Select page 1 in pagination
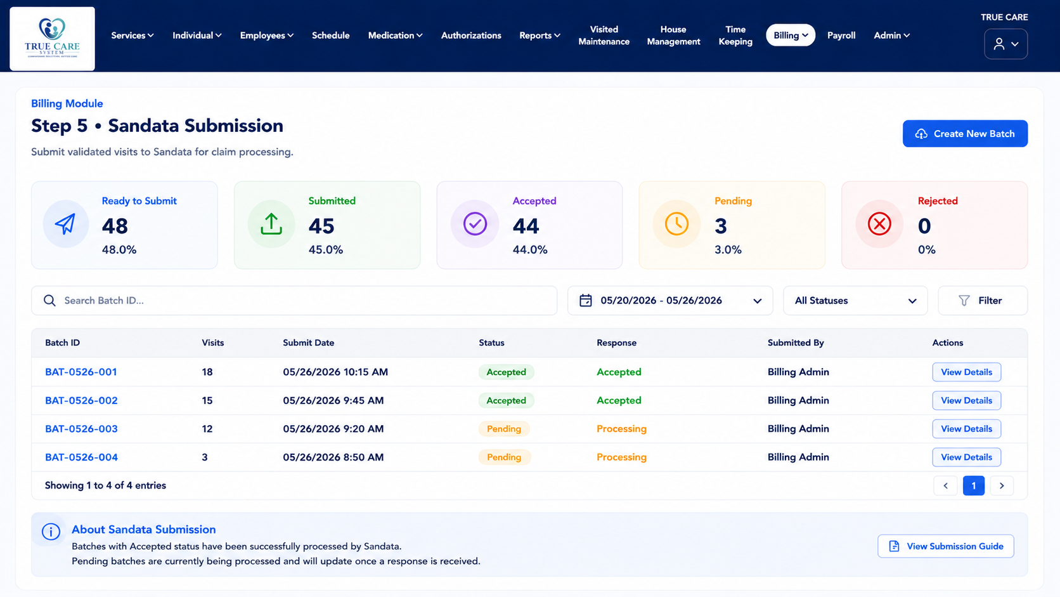 point(974,485)
